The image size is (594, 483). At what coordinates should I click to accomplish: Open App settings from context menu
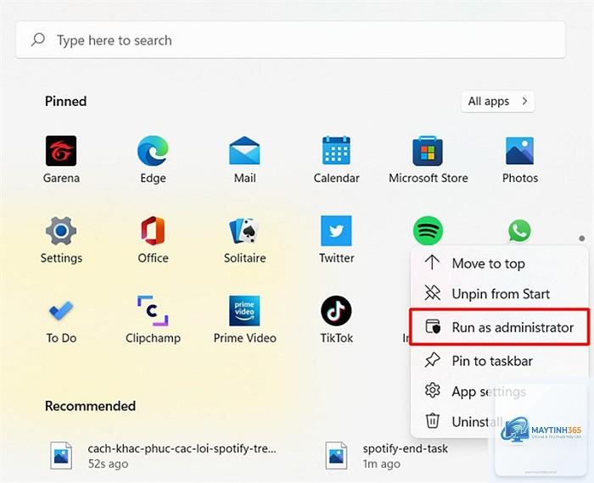[x=499, y=391]
